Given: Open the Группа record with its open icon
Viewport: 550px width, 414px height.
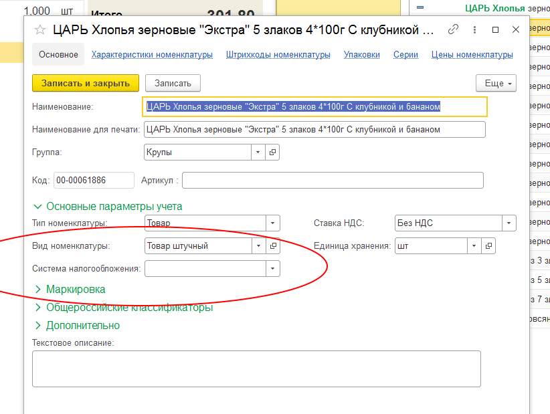Looking at the screenshot, I should click(x=272, y=152).
